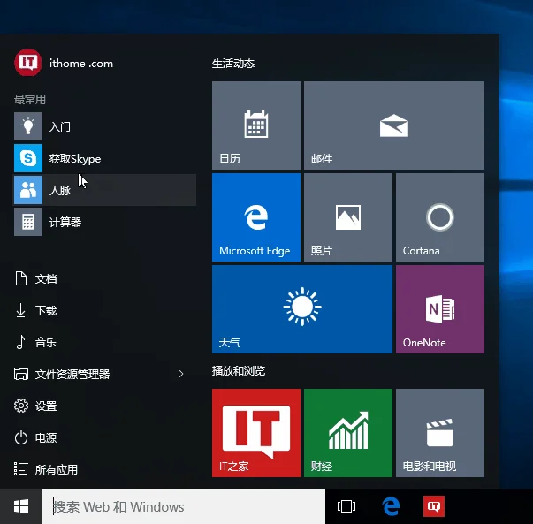Click the 播放和浏览 group heading
533x524 pixels.
click(x=239, y=371)
